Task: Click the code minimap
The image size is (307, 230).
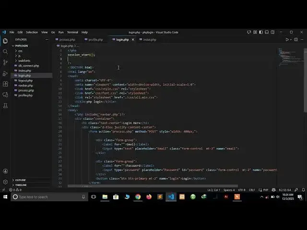Action: [290, 57]
